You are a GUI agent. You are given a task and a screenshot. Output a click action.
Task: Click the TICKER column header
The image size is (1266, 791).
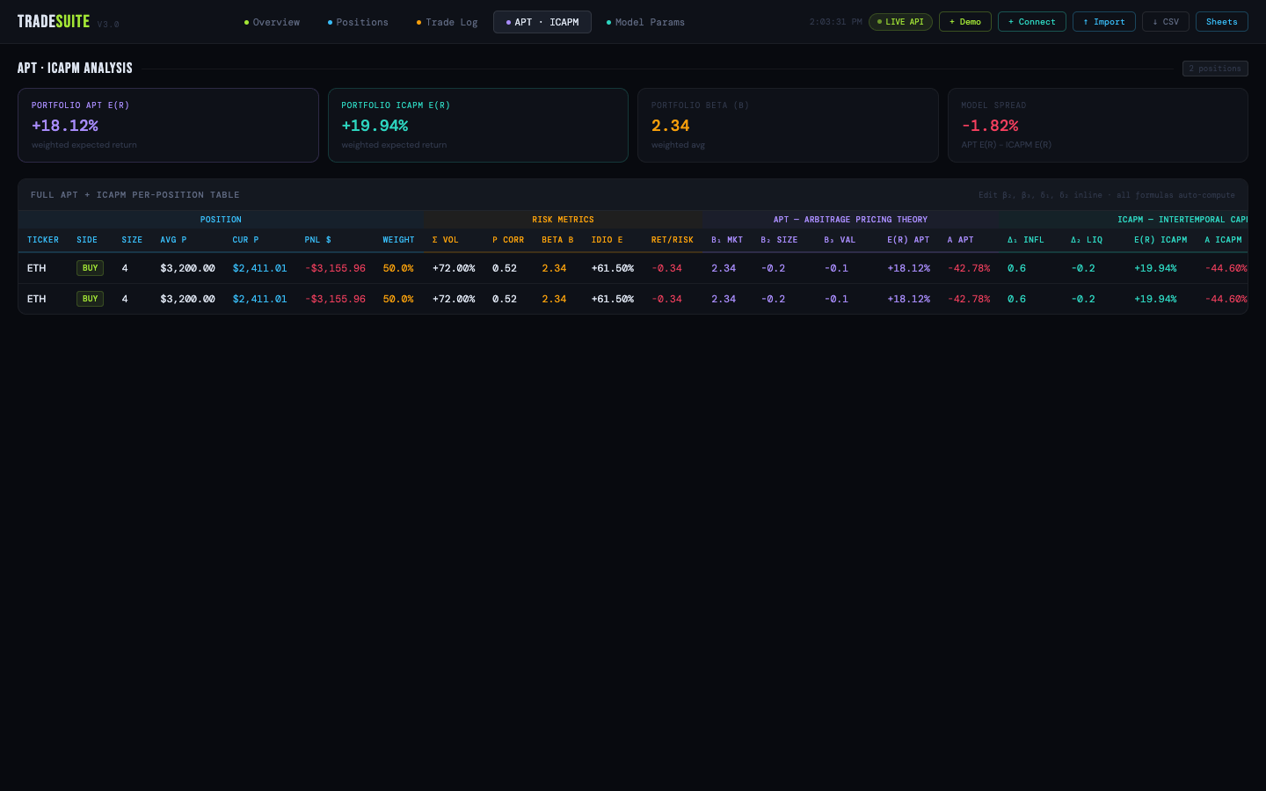tap(43, 240)
